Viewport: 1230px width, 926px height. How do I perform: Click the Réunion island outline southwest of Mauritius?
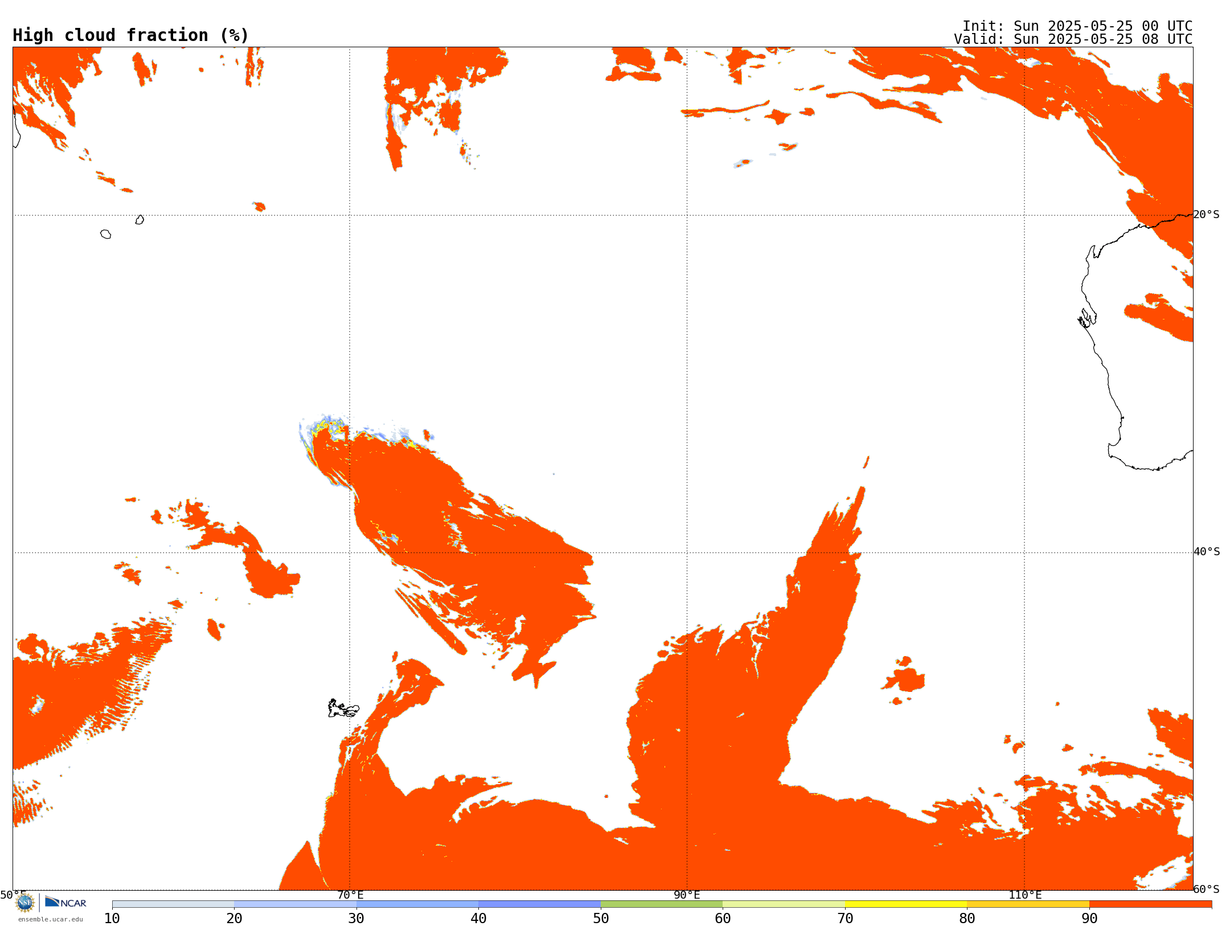click(x=105, y=234)
